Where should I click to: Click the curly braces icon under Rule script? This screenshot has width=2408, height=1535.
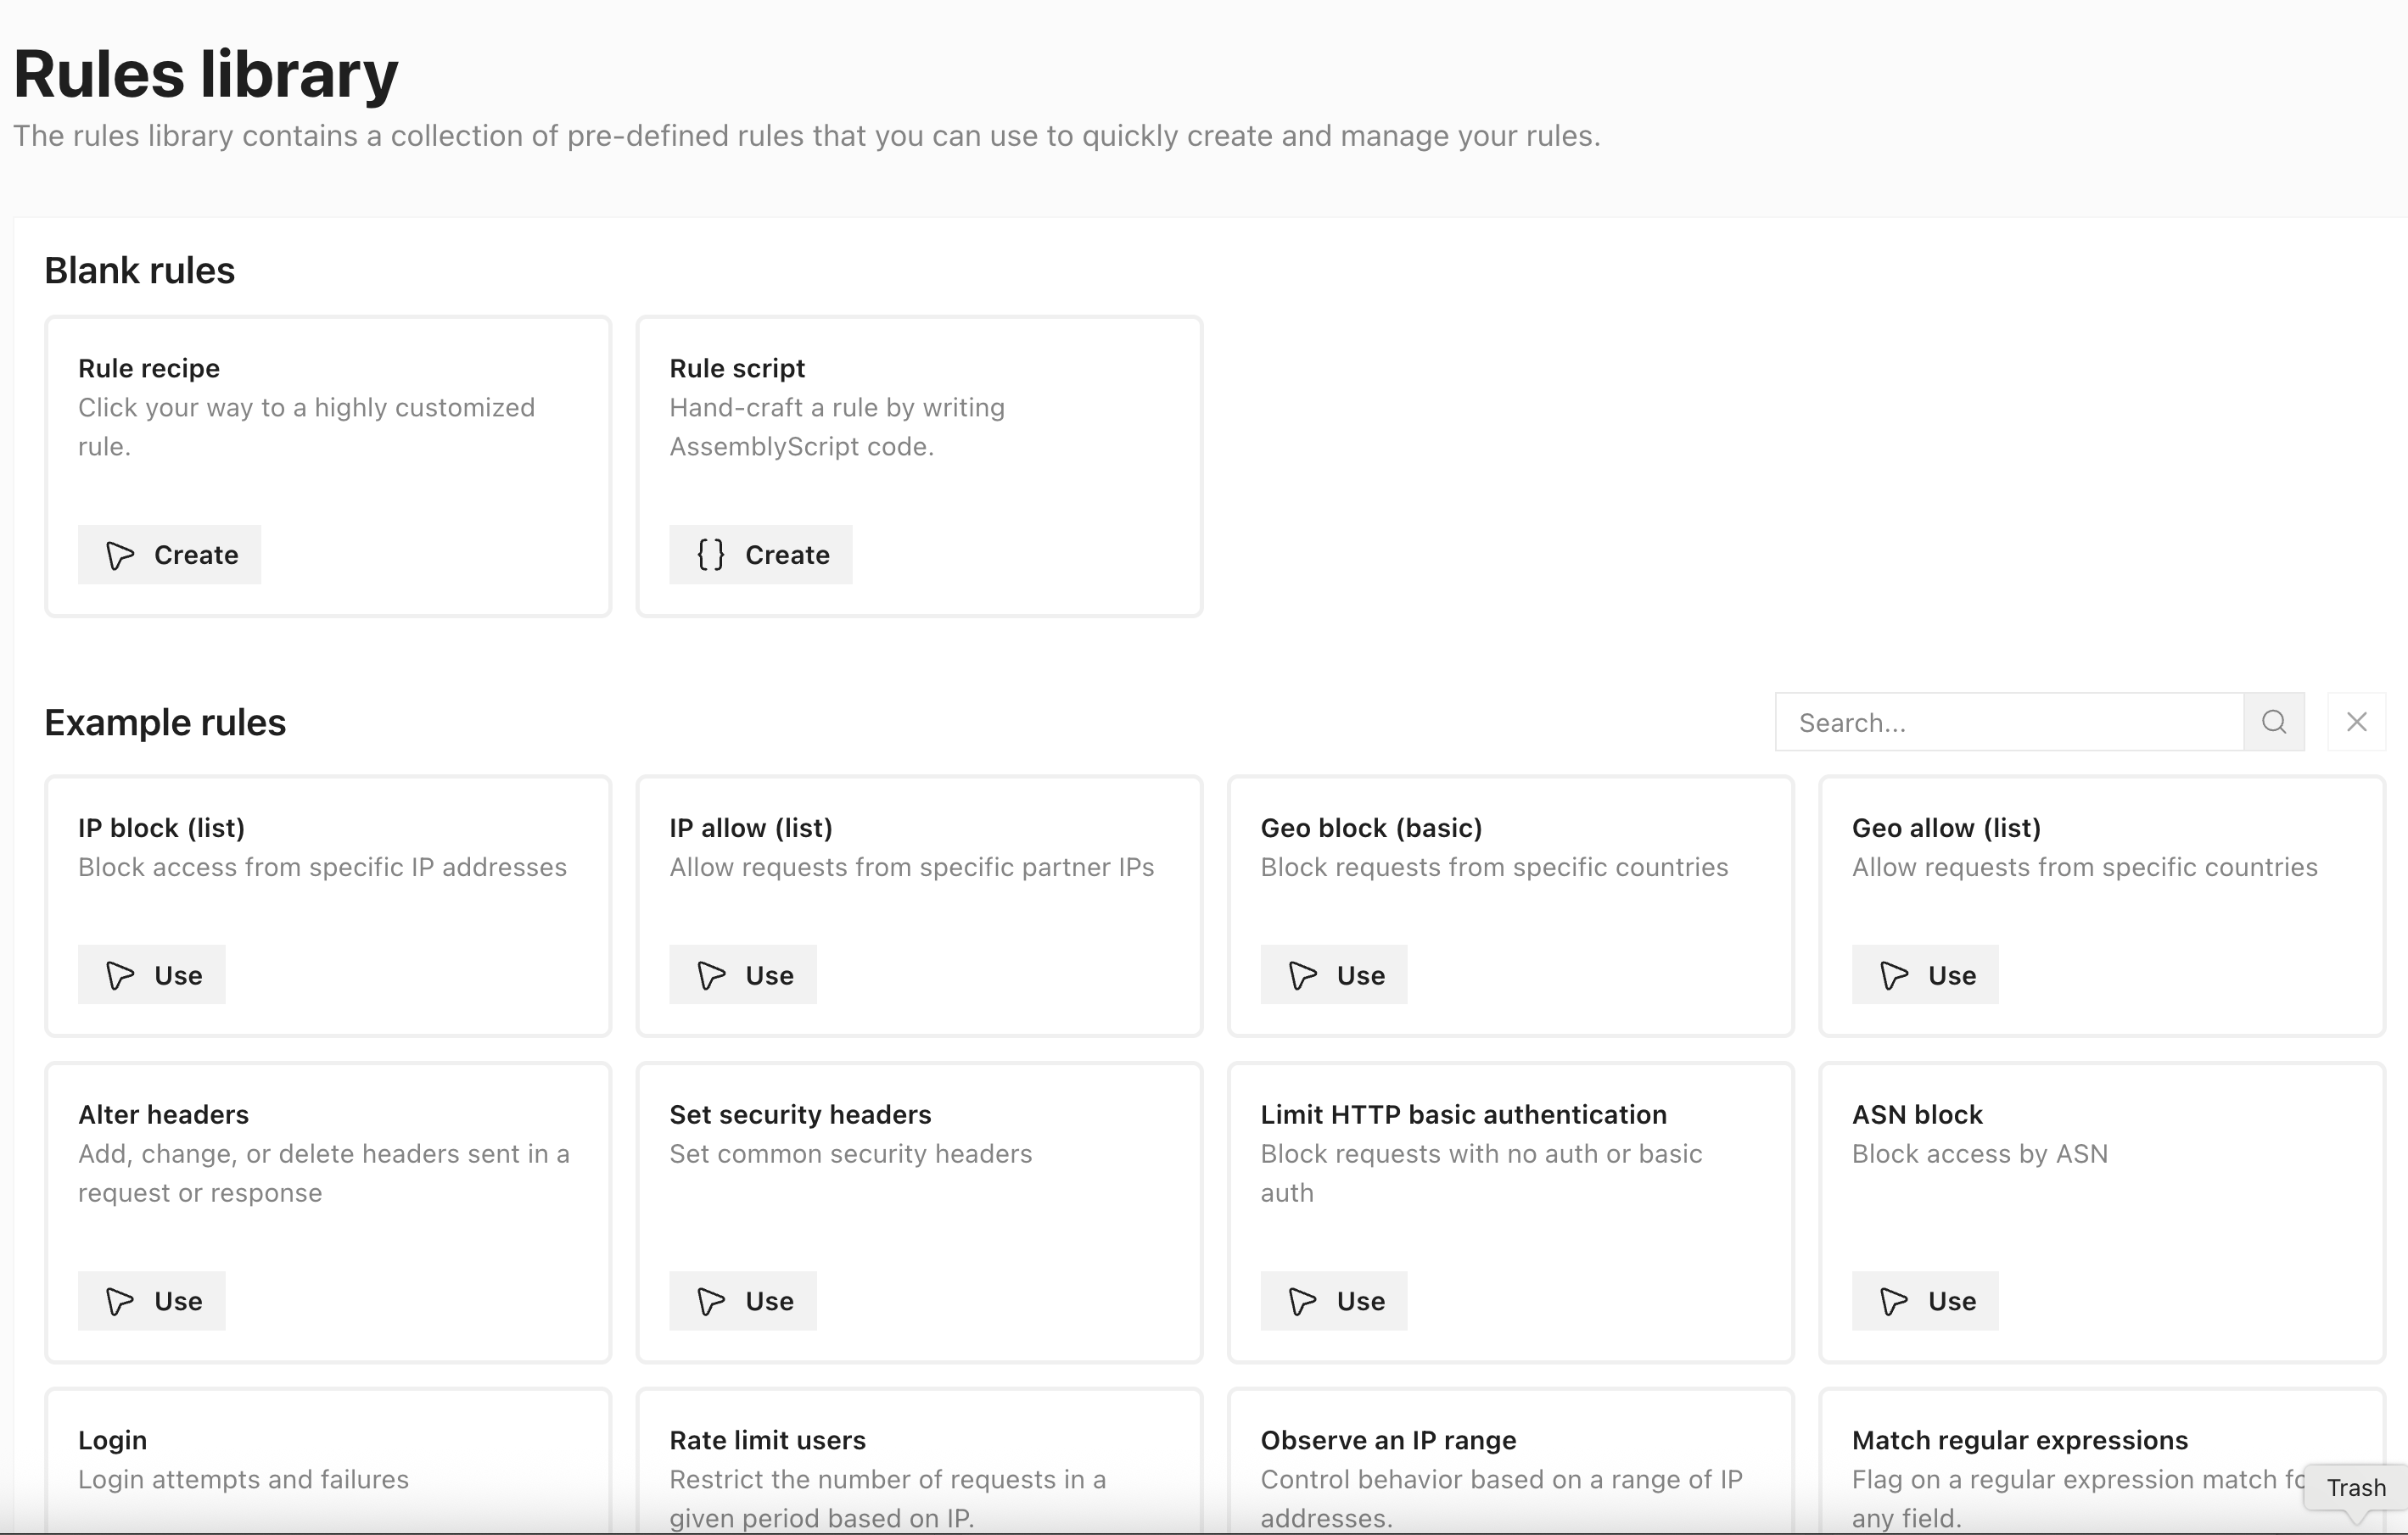click(710, 555)
